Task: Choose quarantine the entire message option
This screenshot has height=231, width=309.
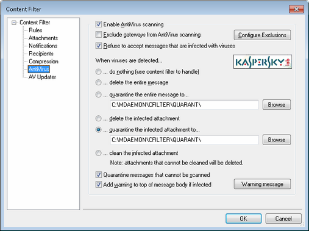Action: click(99, 94)
